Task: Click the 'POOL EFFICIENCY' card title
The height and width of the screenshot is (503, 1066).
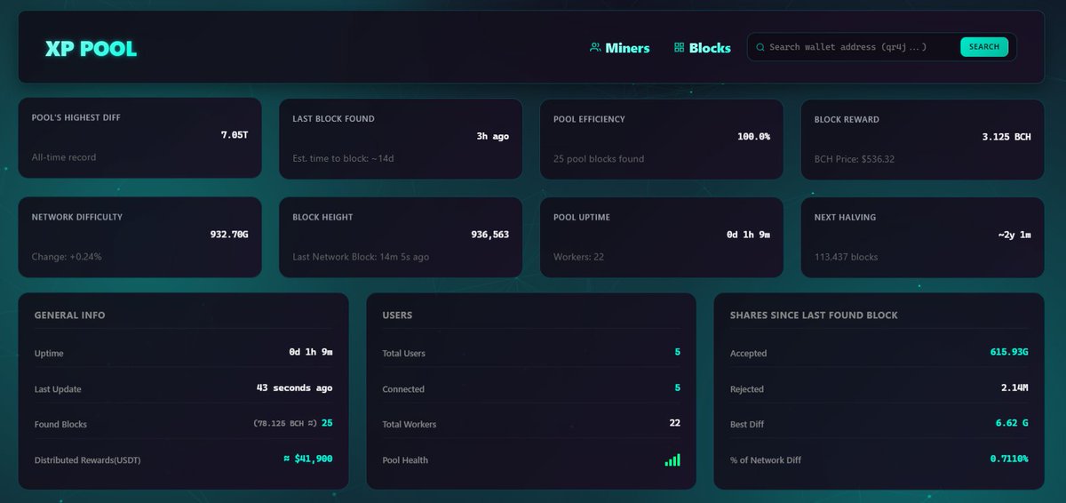Action: (589, 119)
